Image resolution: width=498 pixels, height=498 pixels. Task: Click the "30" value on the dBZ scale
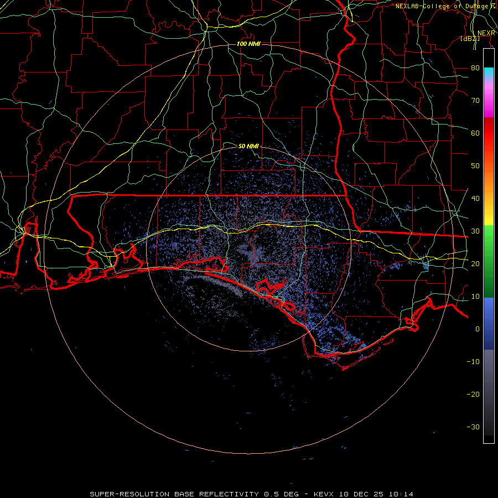475,231
